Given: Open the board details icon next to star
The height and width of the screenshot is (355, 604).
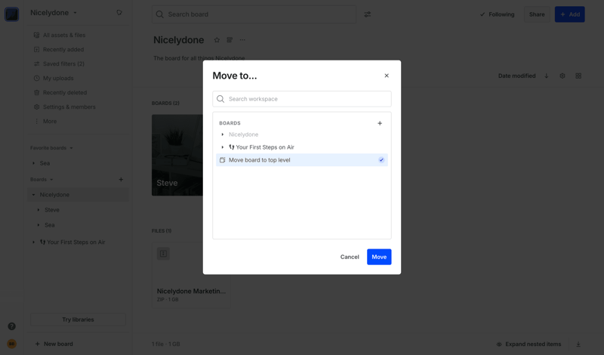Looking at the screenshot, I should click(230, 40).
